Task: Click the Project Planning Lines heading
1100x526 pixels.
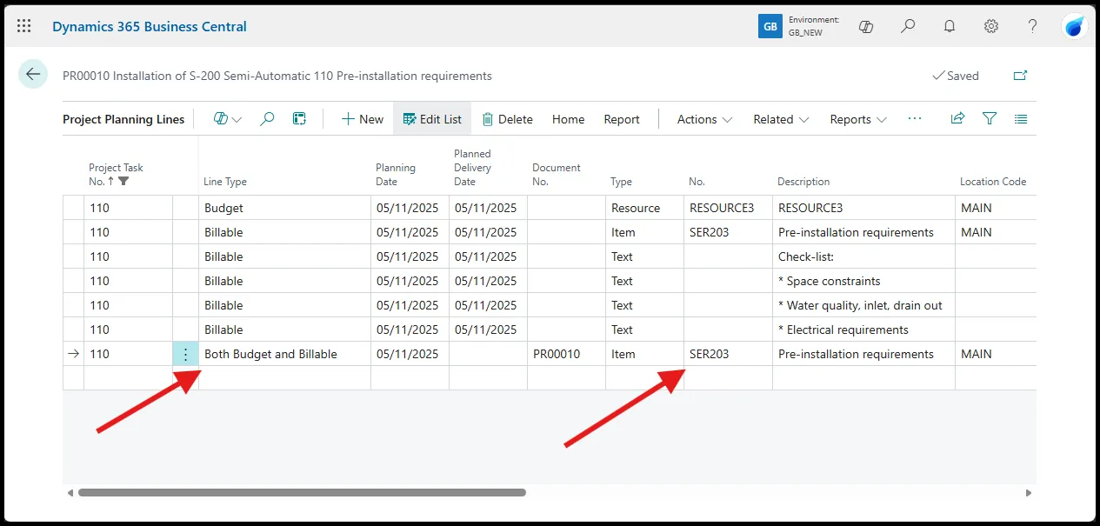Action: click(x=123, y=119)
